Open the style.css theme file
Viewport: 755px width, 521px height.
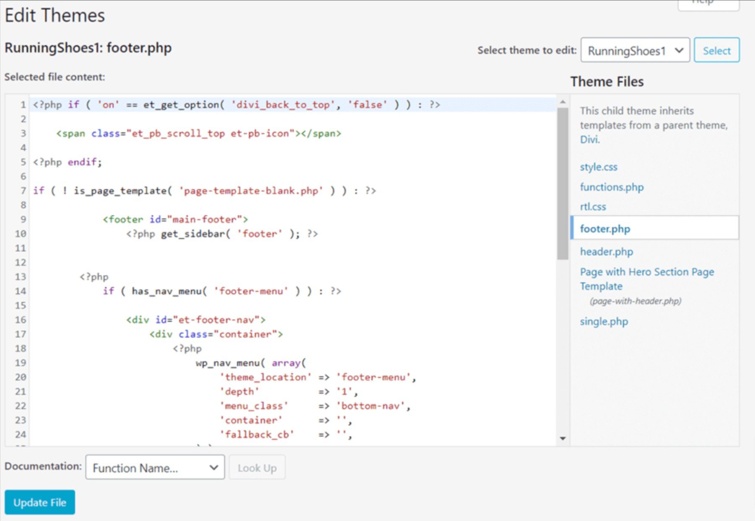click(599, 167)
